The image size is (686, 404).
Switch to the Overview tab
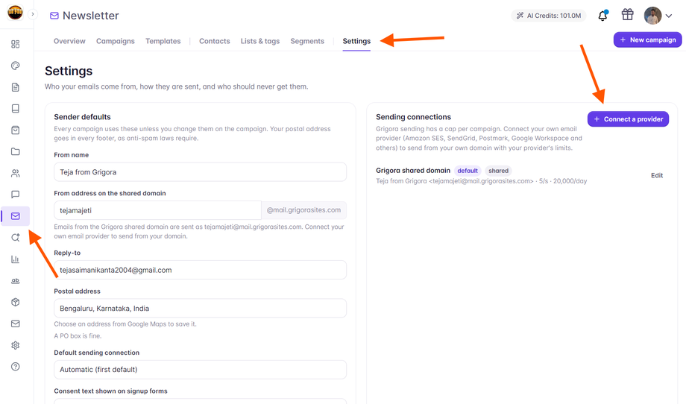tap(69, 41)
